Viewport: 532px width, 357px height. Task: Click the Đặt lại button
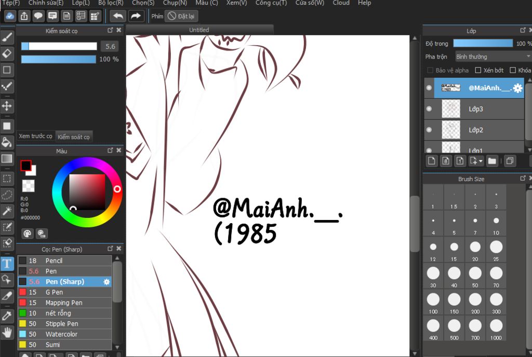click(x=181, y=16)
